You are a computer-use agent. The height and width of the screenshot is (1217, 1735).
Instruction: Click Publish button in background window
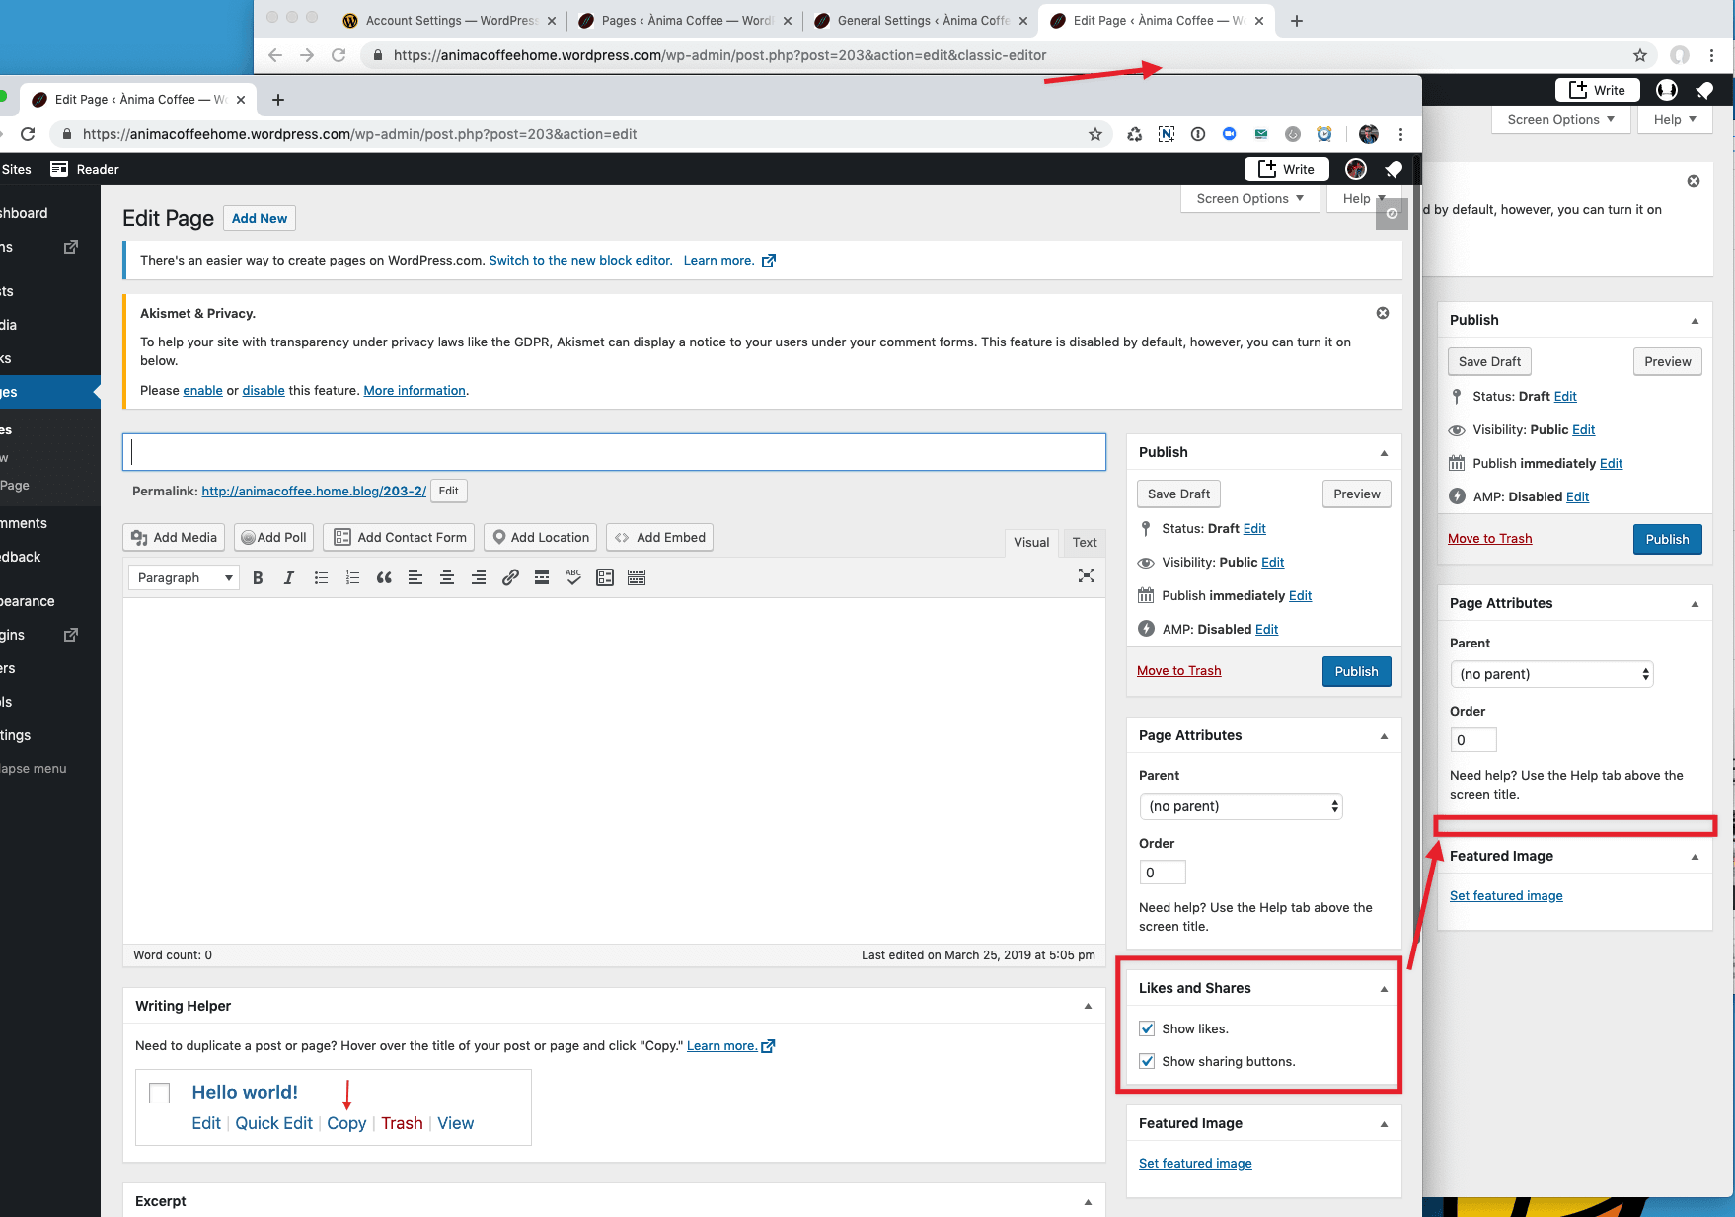(1667, 539)
